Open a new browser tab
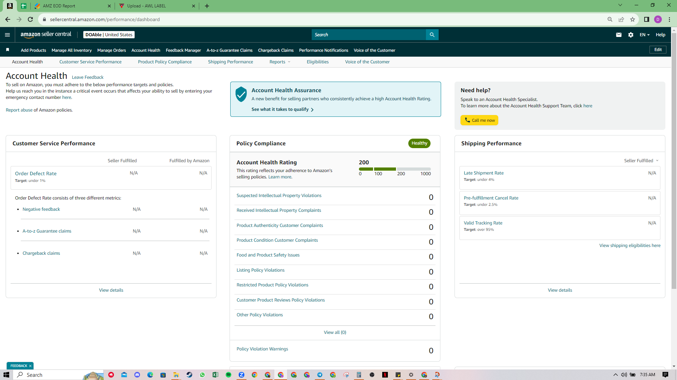The image size is (677, 380). [207, 6]
